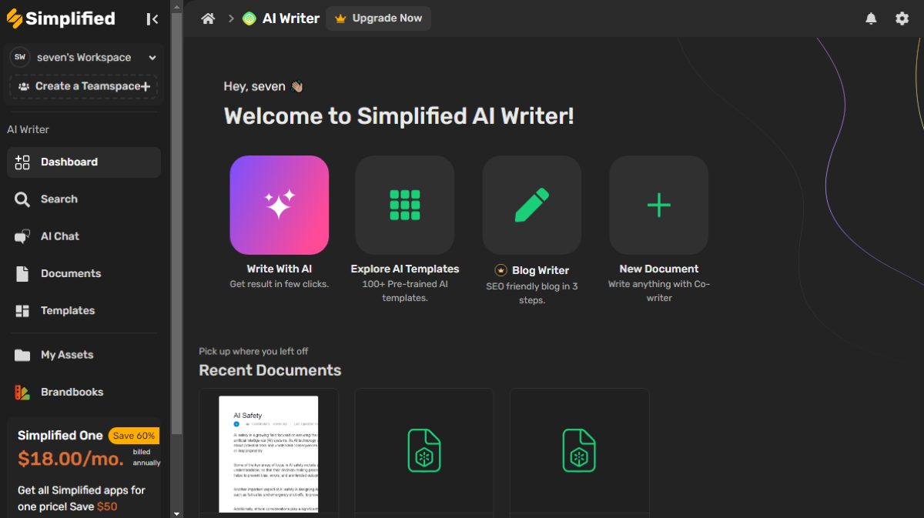
Task: Click the AI Writer breadcrumb label
Action: point(291,18)
